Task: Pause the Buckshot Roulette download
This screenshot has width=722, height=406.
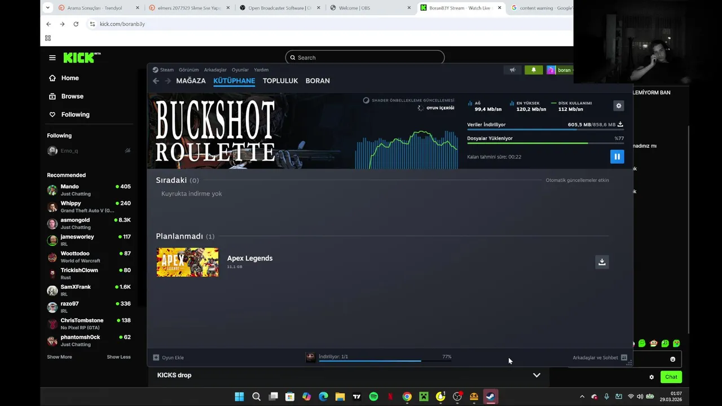Action: click(x=617, y=157)
